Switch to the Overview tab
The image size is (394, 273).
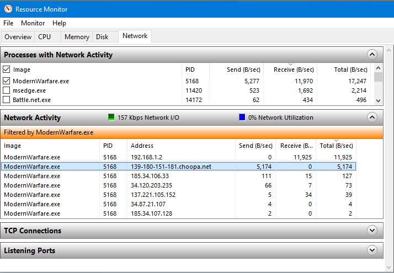pyautogui.click(x=18, y=36)
